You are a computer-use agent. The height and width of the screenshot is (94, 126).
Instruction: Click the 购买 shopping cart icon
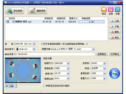click(x=104, y=11)
